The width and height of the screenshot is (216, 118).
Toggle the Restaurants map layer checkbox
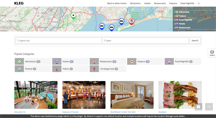point(175,28)
